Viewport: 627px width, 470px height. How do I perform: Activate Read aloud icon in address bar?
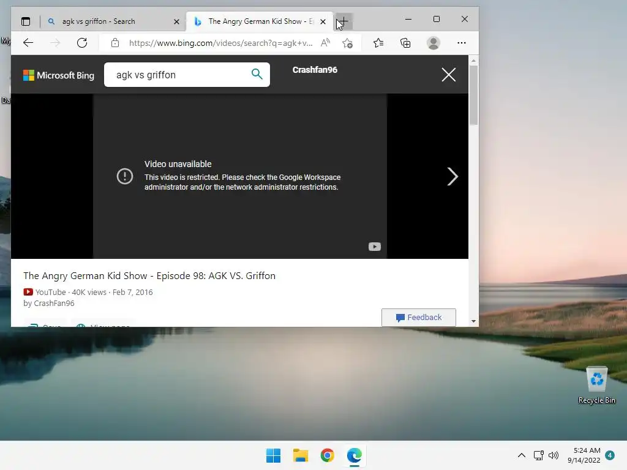click(x=326, y=43)
